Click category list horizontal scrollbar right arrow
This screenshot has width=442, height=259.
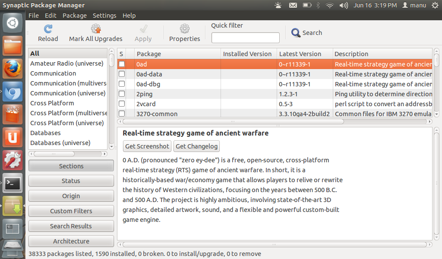click(x=105, y=154)
